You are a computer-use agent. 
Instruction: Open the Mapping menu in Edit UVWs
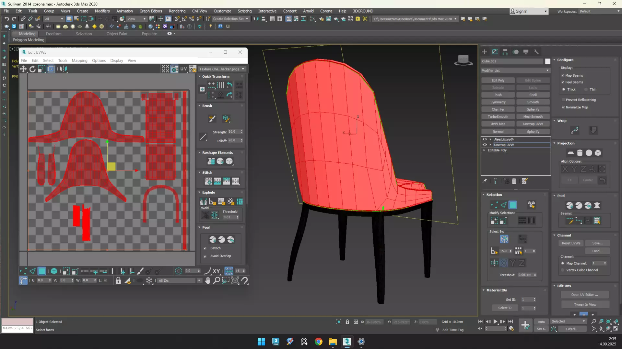(x=79, y=60)
